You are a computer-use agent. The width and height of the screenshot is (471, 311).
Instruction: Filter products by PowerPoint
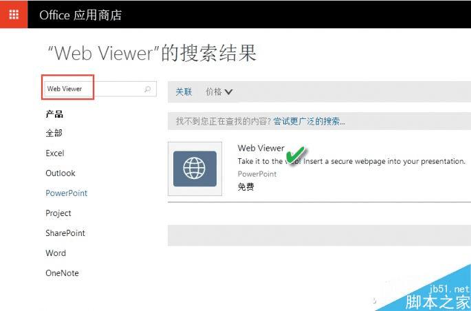click(67, 193)
